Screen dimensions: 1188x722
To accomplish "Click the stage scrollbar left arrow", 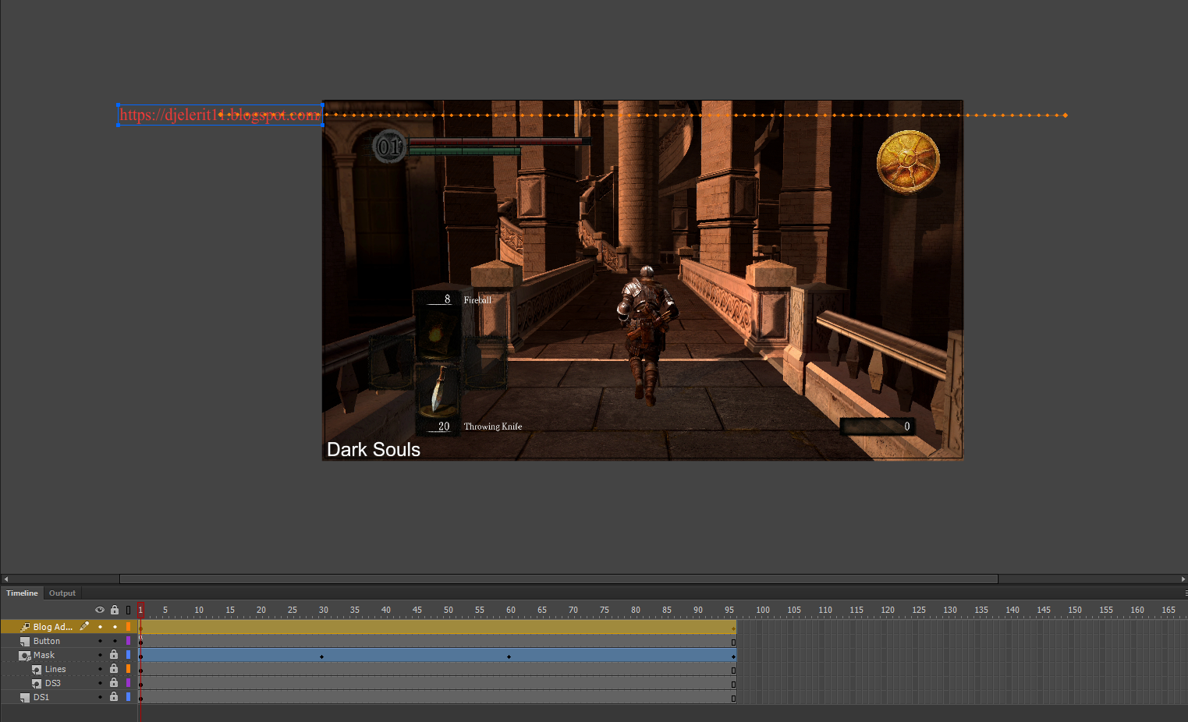I will (x=5, y=579).
